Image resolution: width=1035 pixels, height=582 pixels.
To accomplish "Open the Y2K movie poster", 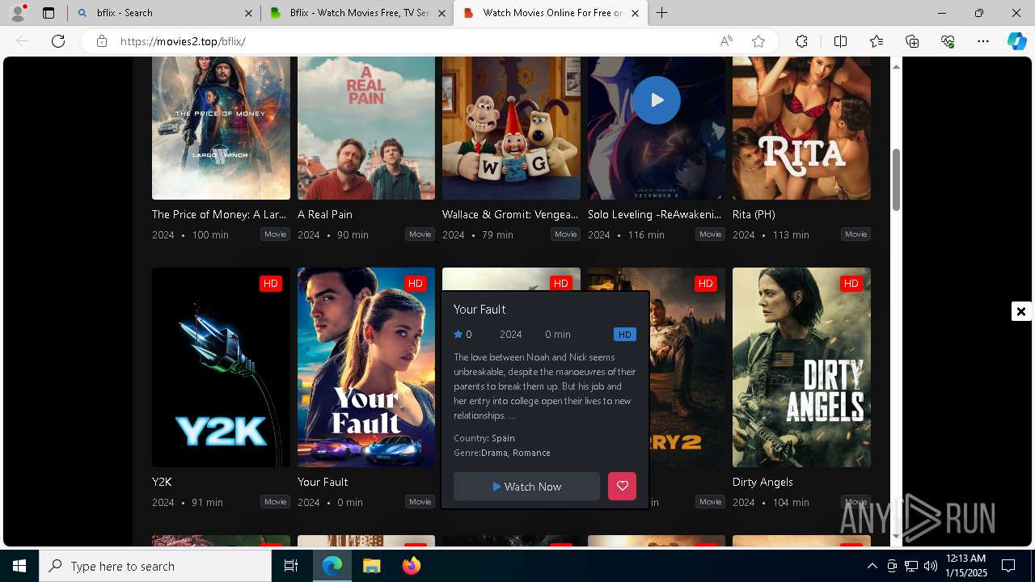I will 221,367.
